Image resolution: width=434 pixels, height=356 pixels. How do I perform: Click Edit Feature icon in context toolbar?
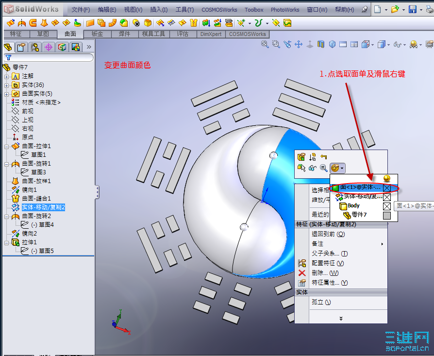(x=301, y=157)
